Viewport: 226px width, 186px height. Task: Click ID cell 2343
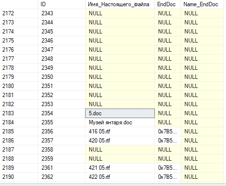[62, 13]
